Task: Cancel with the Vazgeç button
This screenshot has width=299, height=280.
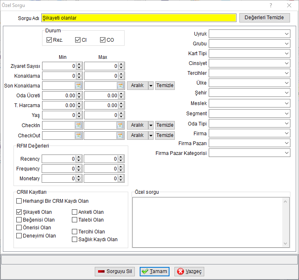Action: [190, 271]
